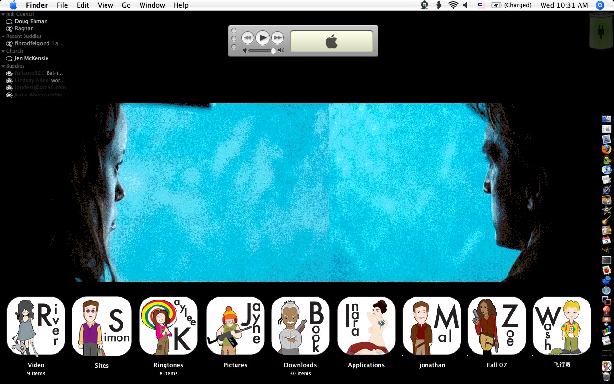Open the blue bird Twitter app in dock

(x=606, y=280)
